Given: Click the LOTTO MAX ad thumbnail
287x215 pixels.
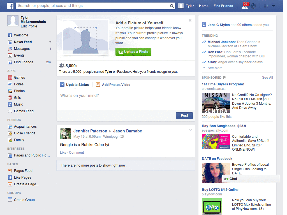Looking at the screenshot, I should point(212,207).
